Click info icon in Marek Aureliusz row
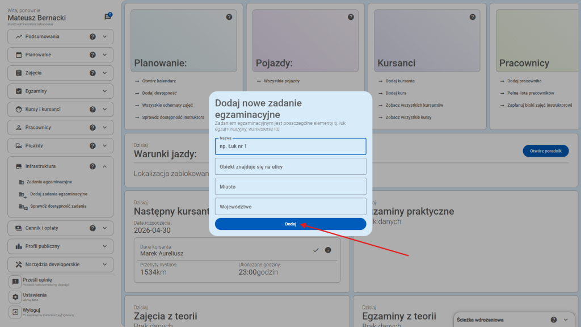The height and width of the screenshot is (327, 581). pyautogui.click(x=328, y=250)
